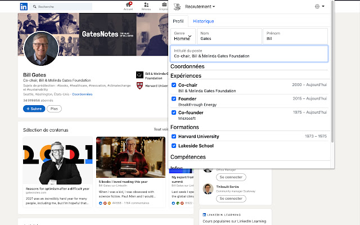
Task: Click Se connecter for Office Manager
Action: [x=231, y=177]
